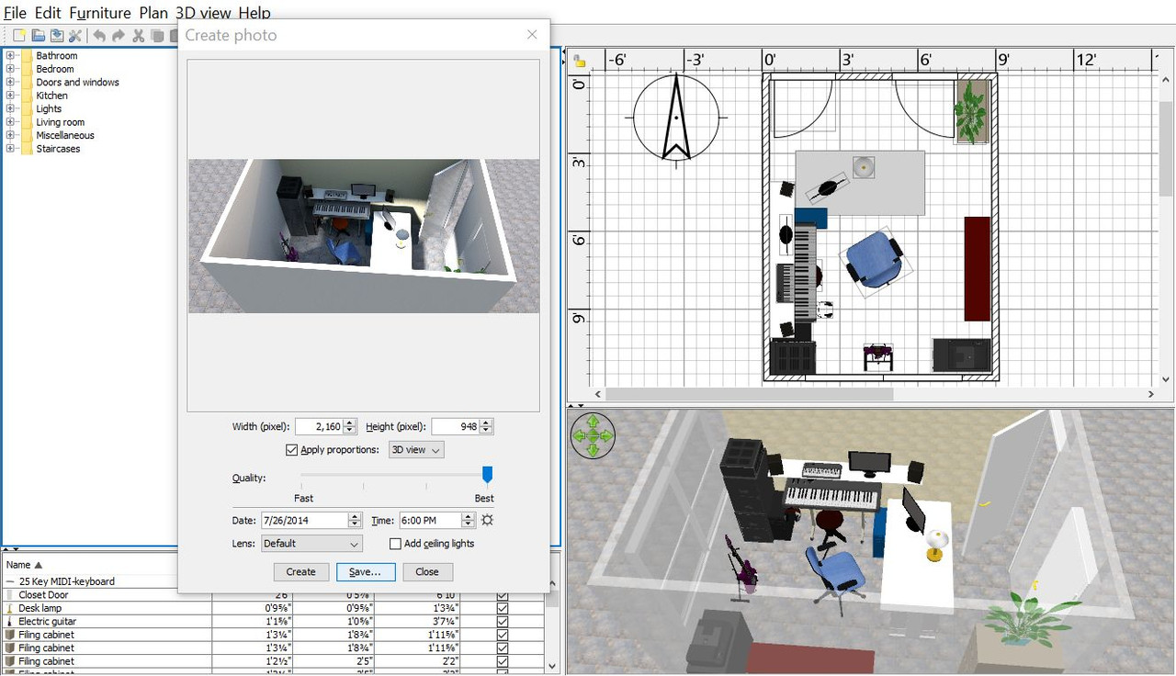Image resolution: width=1176 pixels, height=676 pixels.
Task: Click the rendered photo preview image
Action: tap(364, 236)
